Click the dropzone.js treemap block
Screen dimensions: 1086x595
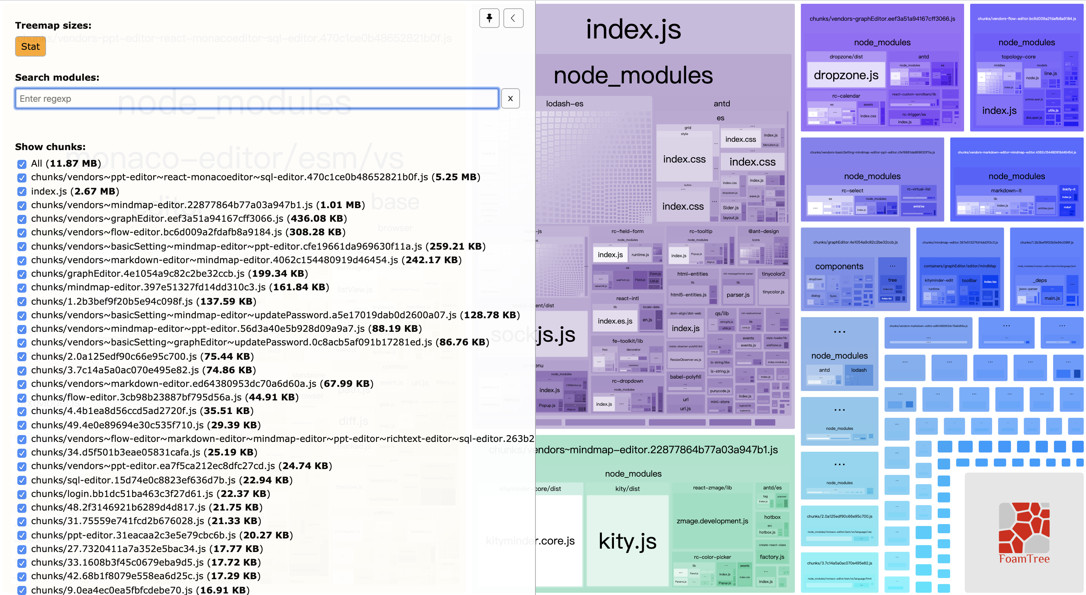coord(846,75)
